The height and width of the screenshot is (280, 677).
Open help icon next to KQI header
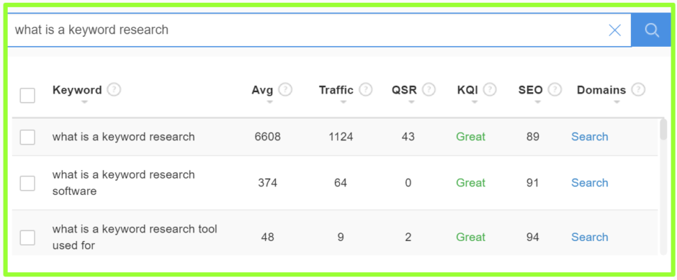click(x=490, y=89)
